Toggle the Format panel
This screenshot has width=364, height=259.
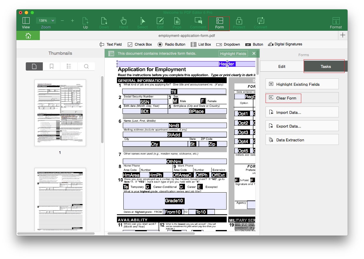[x=336, y=23]
